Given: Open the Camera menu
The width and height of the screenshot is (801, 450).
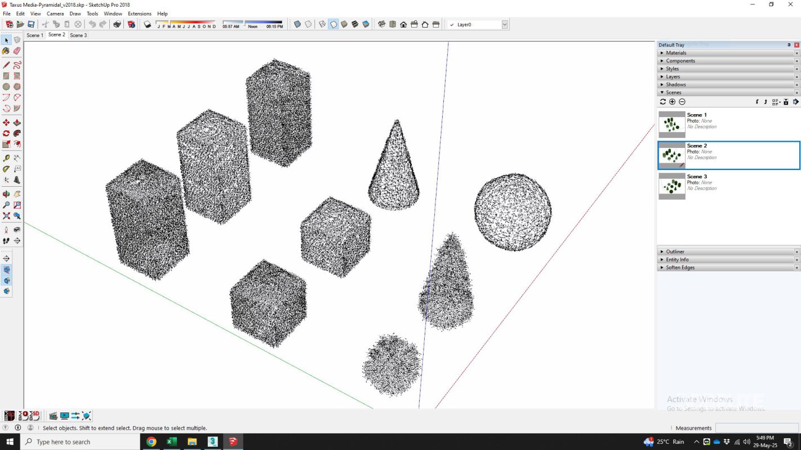Looking at the screenshot, I should (x=55, y=13).
